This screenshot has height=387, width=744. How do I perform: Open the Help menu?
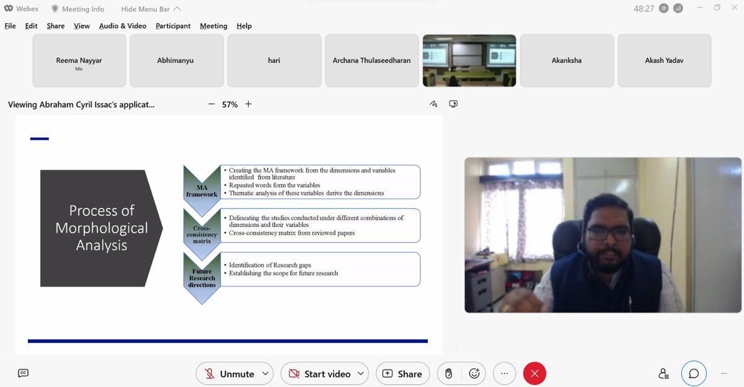pyautogui.click(x=244, y=26)
